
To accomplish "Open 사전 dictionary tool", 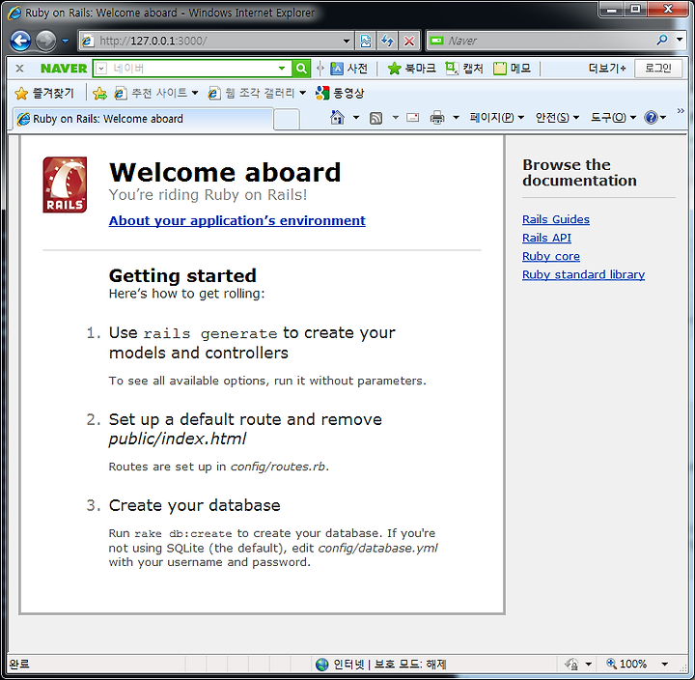I will point(348,69).
